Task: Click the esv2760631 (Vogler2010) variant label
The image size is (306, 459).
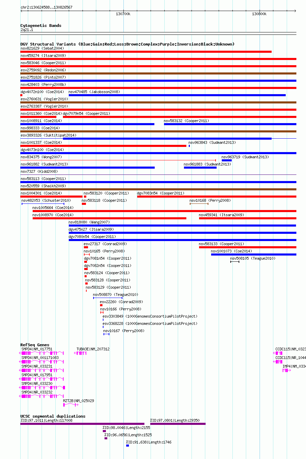Action: pos(44,99)
